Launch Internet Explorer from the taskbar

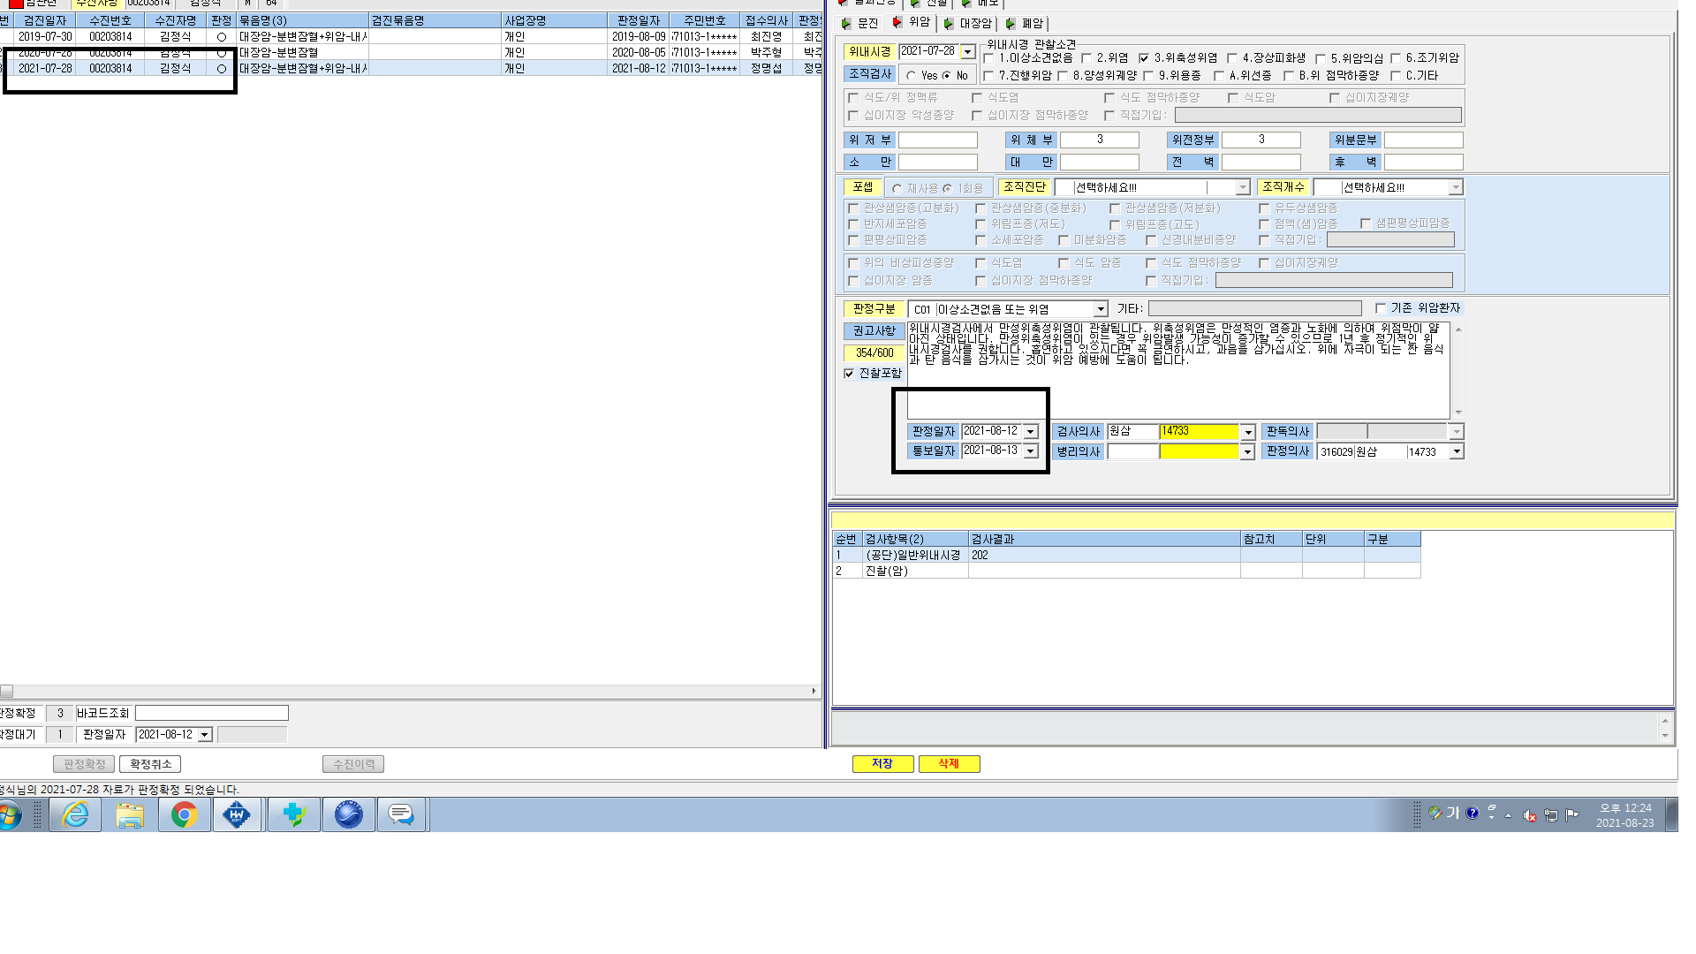click(x=76, y=814)
